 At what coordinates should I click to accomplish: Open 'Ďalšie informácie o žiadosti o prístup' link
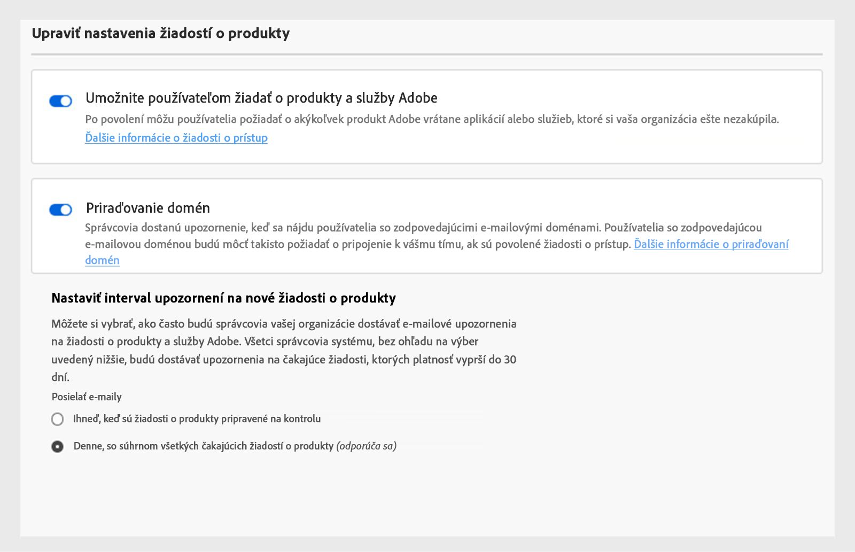[176, 138]
